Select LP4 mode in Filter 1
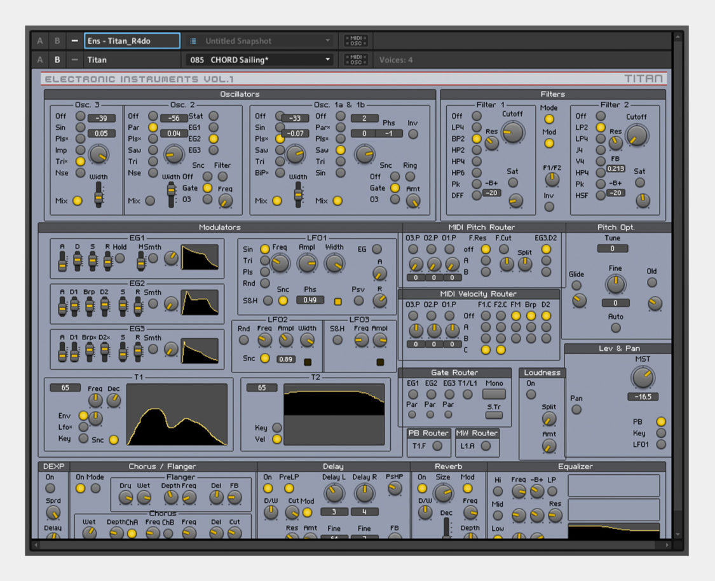This screenshot has width=715, height=581. [475, 126]
